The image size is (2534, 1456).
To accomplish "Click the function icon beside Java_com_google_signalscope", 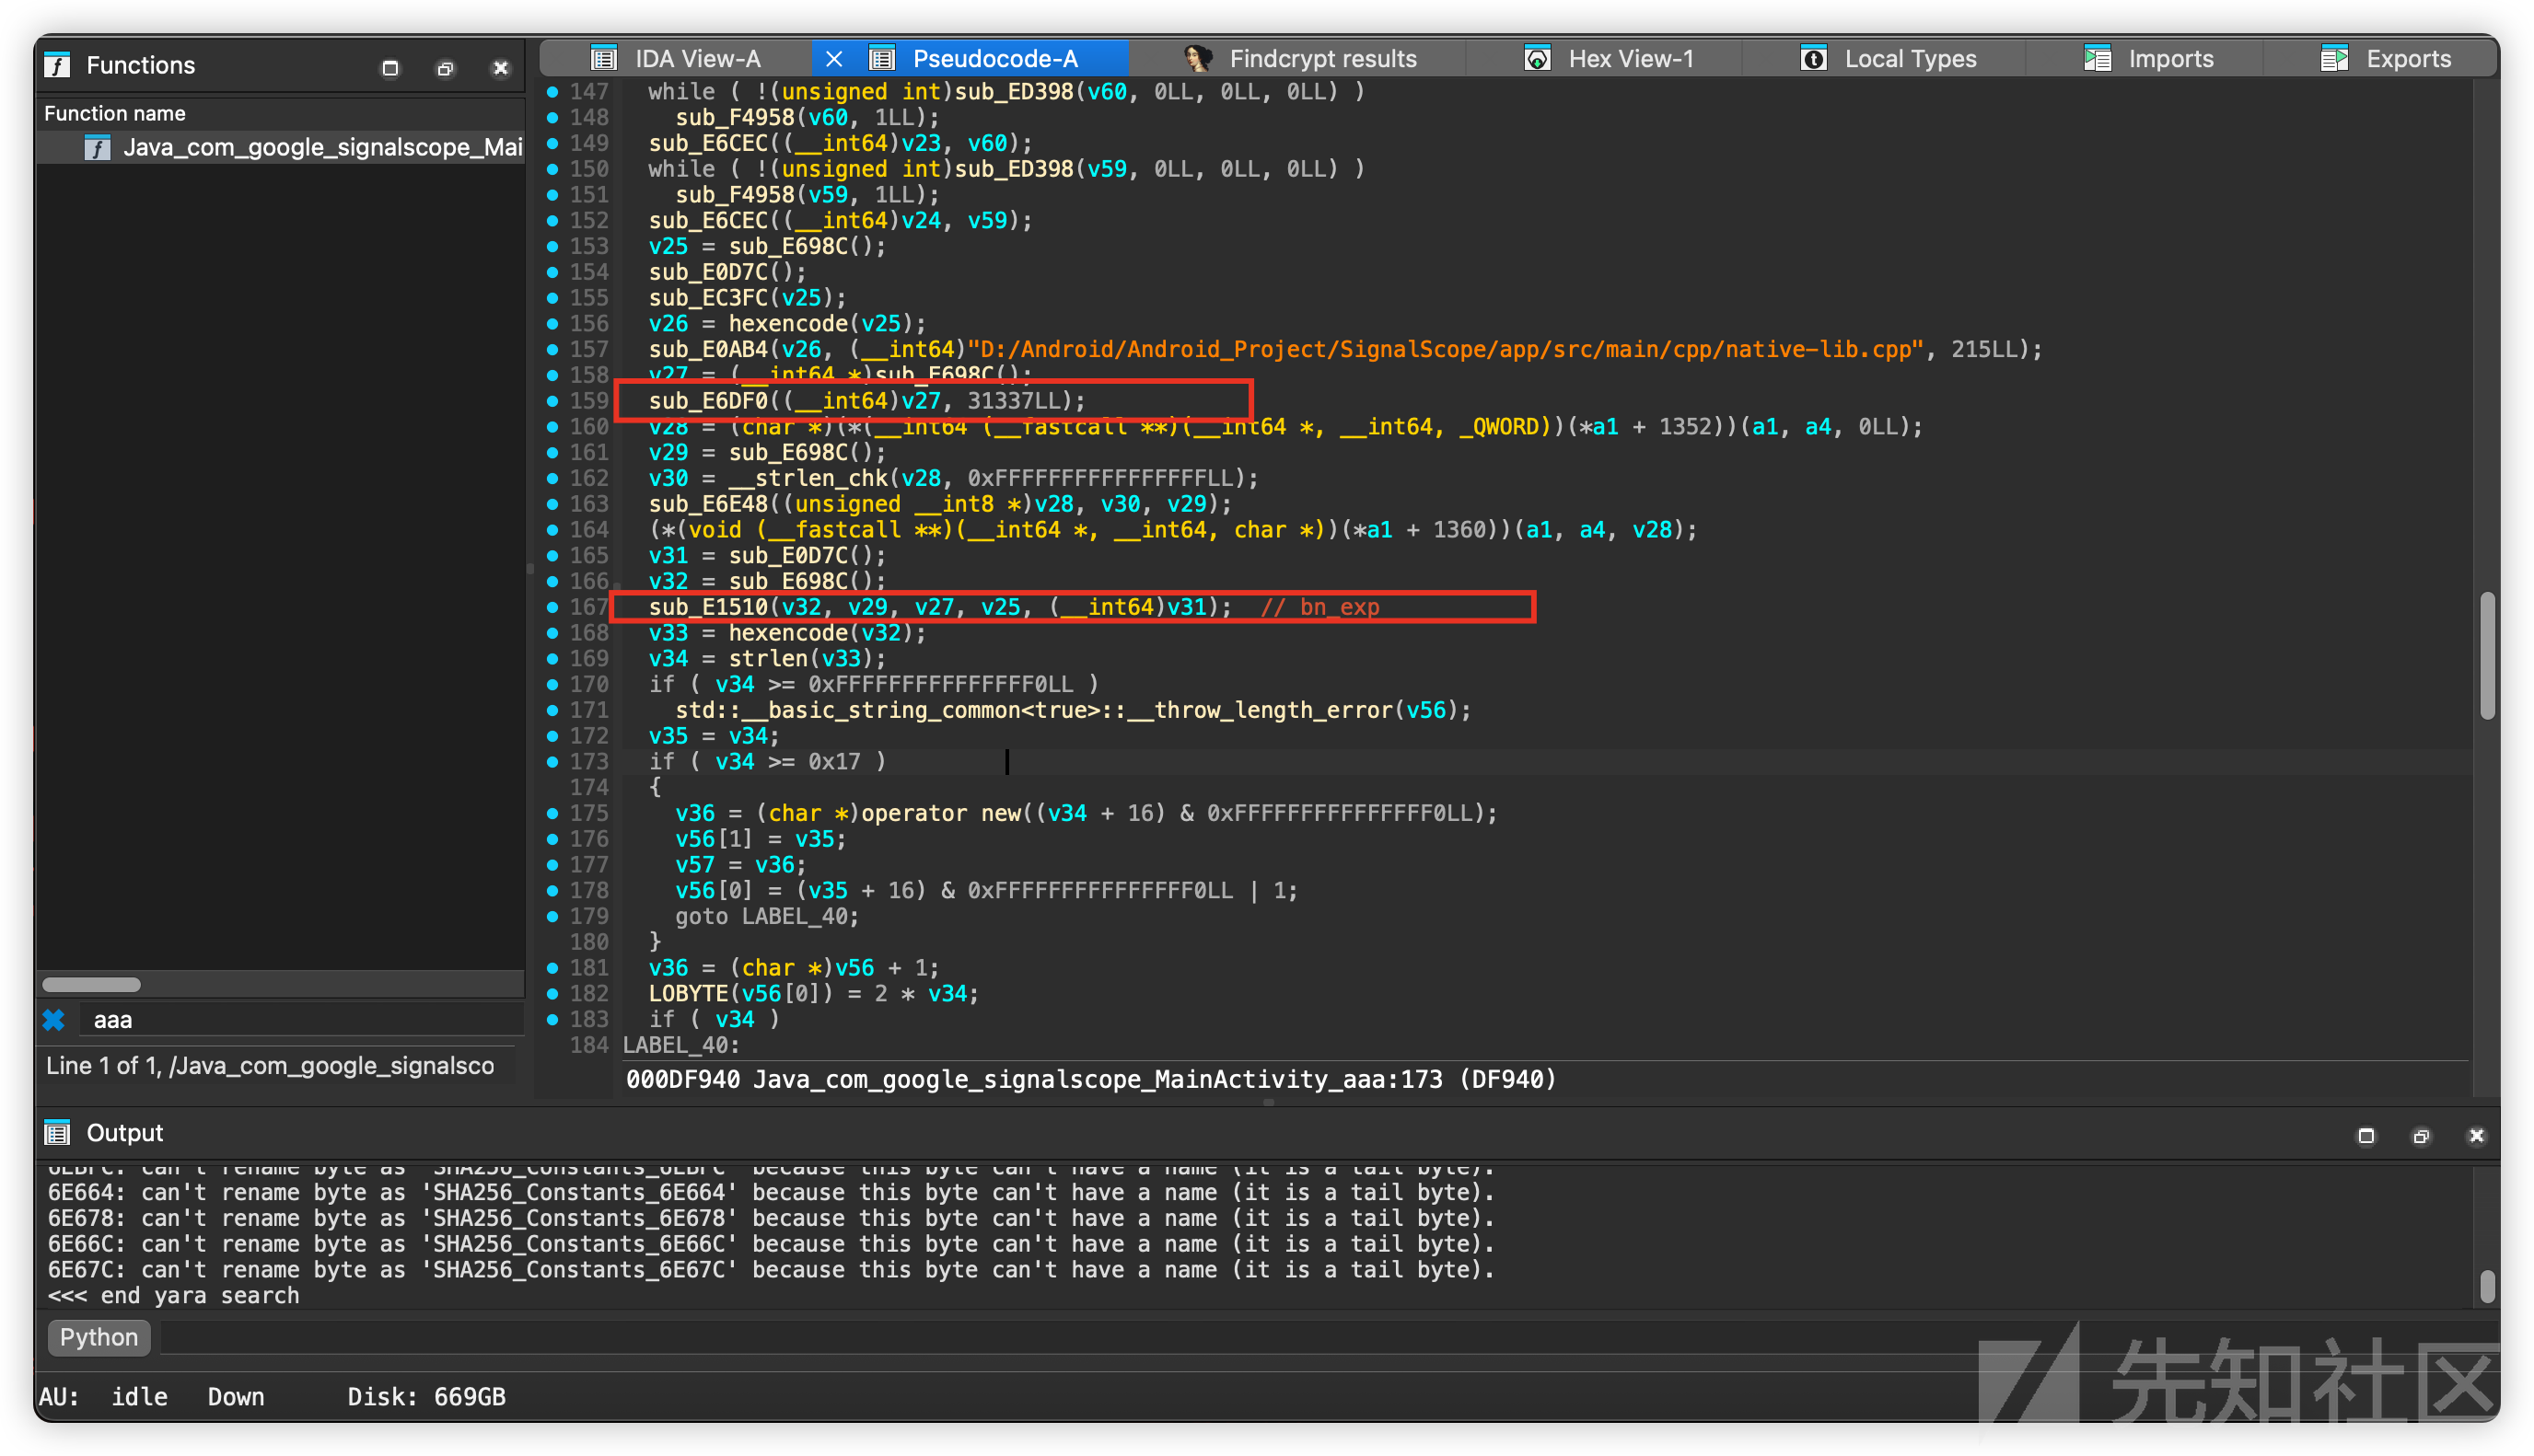I will [97, 148].
